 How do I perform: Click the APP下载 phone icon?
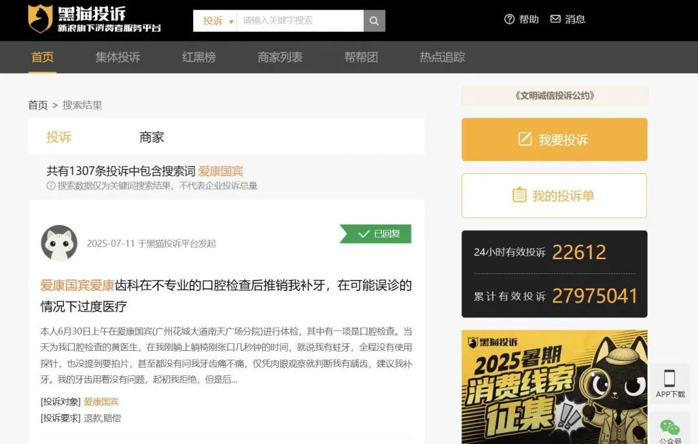[x=670, y=379]
